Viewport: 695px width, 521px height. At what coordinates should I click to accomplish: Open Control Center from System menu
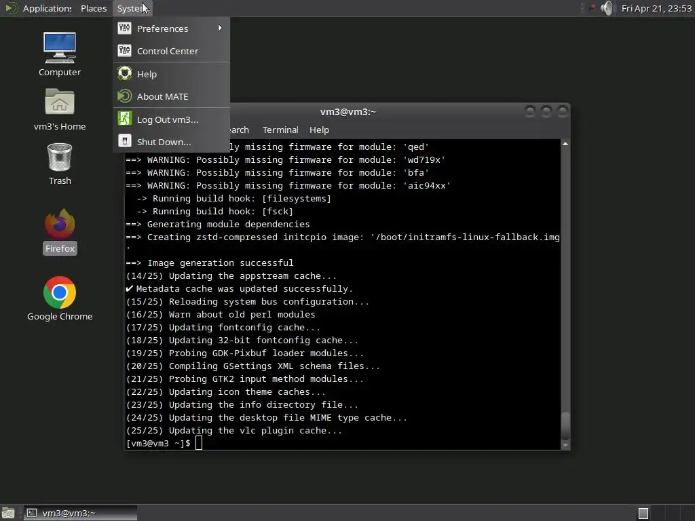pyautogui.click(x=172, y=51)
